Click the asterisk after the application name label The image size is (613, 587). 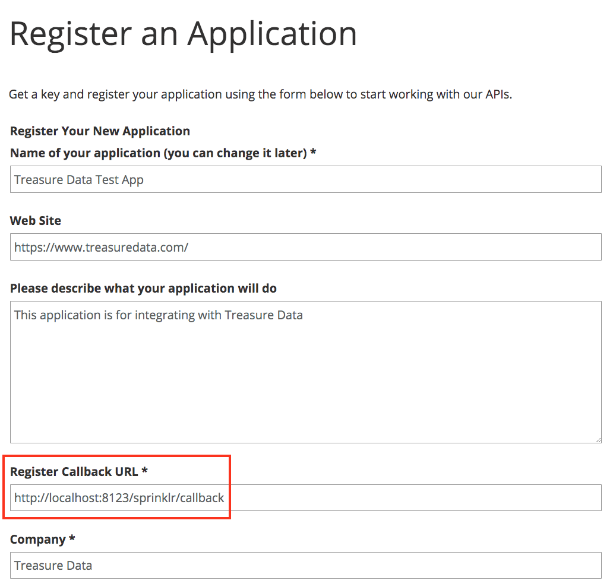[313, 153]
